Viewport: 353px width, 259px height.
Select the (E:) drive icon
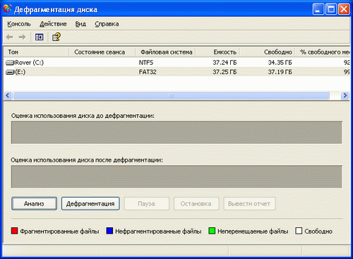click(10, 72)
